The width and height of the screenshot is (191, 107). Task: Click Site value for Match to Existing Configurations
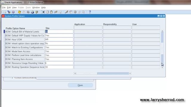[x=59, y=47]
